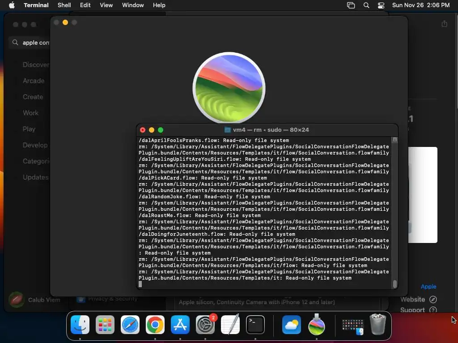Click the date and time in menu bar
This screenshot has height=343, width=458.
421,5
